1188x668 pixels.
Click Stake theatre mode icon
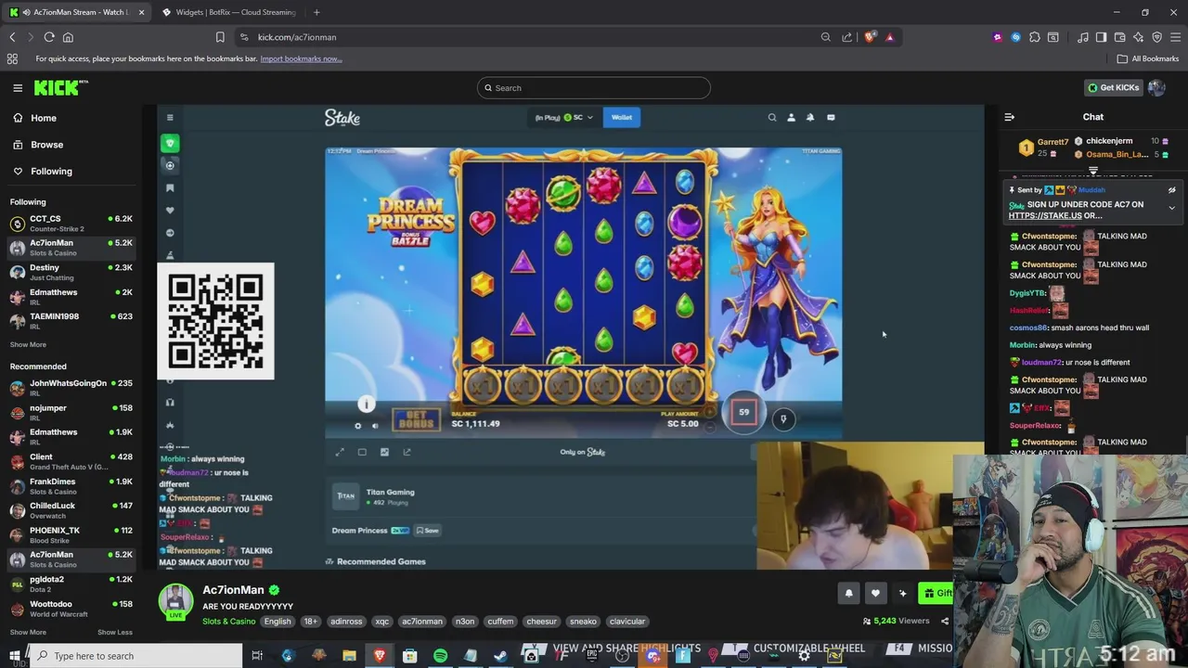[362, 452]
